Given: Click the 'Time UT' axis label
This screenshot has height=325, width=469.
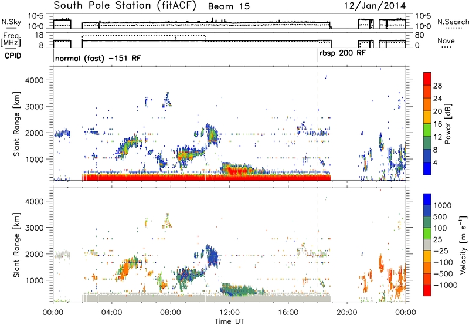Looking at the screenshot, I should [229, 321].
